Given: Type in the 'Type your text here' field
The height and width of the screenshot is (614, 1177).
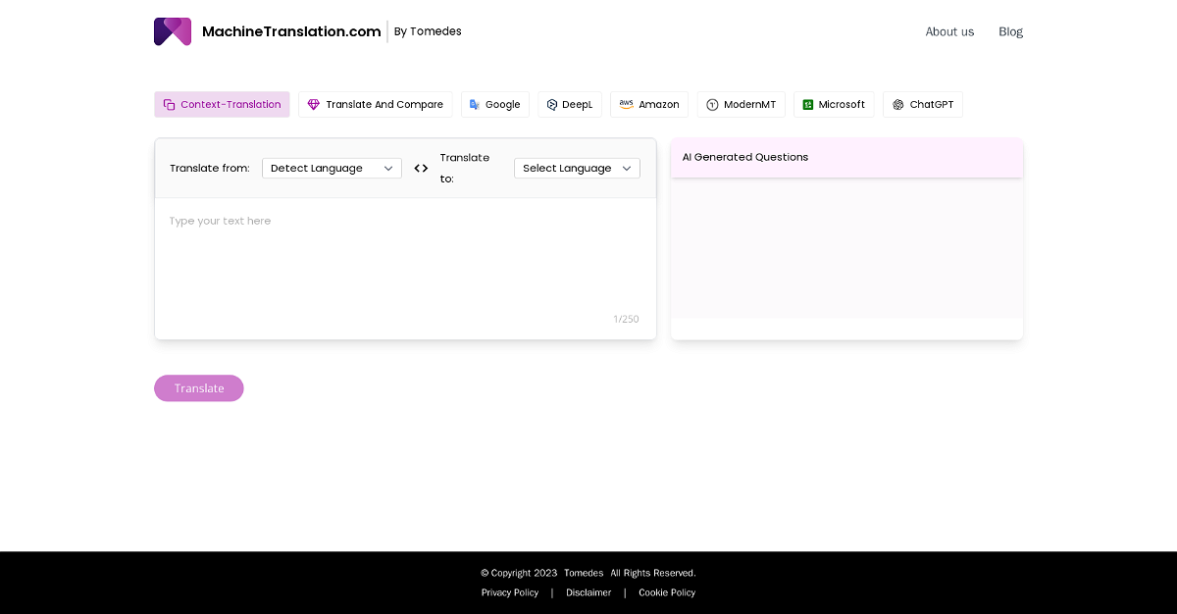Looking at the screenshot, I should pos(405,255).
